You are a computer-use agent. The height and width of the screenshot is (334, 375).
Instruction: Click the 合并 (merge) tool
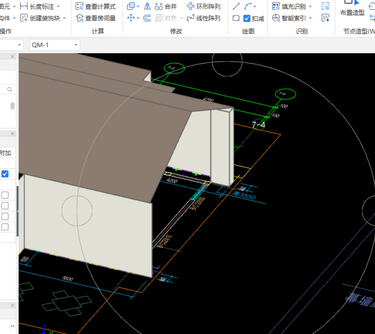point(166,6)
